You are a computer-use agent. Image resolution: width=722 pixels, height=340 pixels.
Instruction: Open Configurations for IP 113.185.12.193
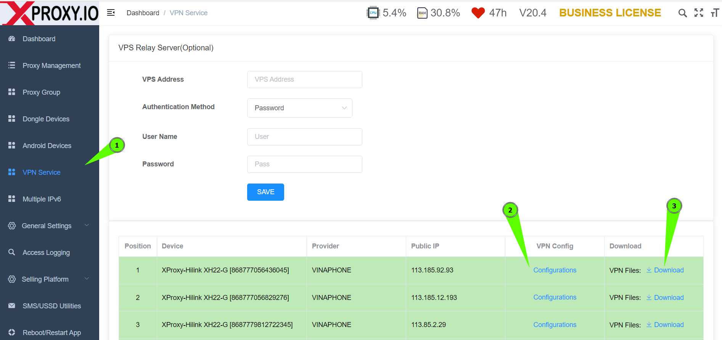click(555, 297)
